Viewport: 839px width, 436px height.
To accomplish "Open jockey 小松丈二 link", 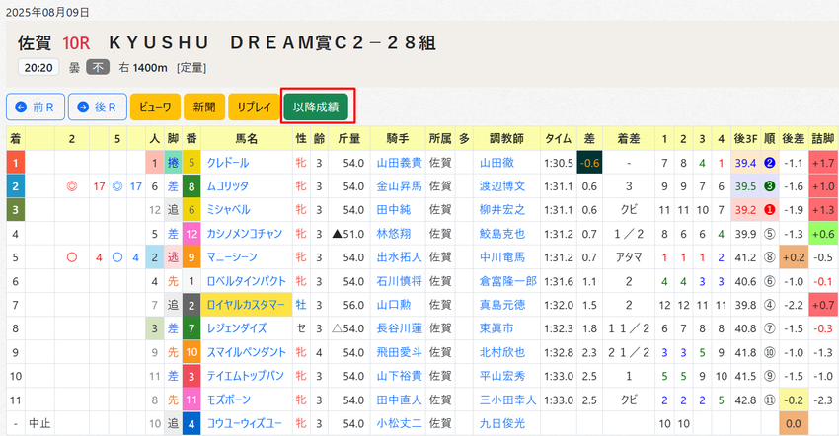I will click(x=399, y=424).
